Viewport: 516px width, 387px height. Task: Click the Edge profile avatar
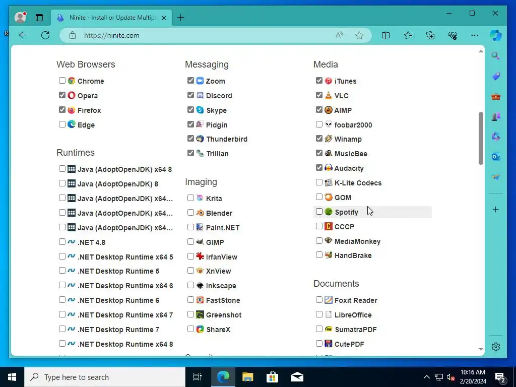[x=20, y=17]
